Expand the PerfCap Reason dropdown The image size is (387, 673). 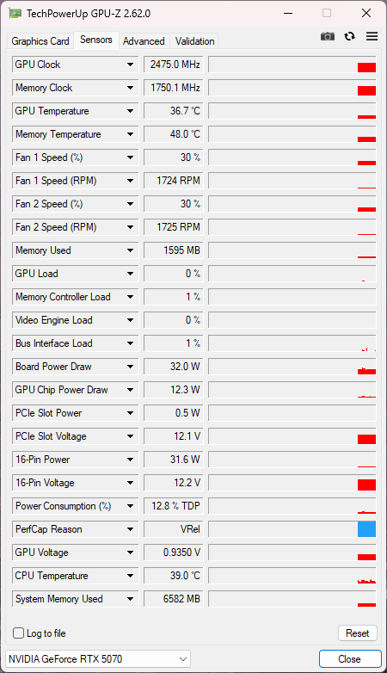point(130,529)
